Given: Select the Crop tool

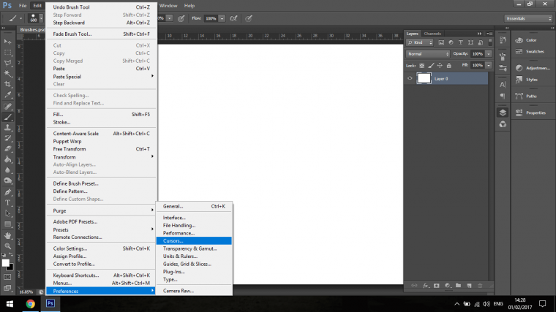Looking at the screenshot, I should pyautogui.click(x=7, y=84).
